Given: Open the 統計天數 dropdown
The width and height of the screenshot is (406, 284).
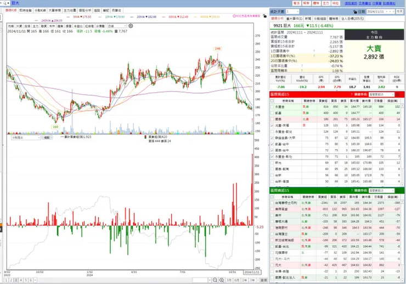Looking at the screenshot, I should [292, 12].
